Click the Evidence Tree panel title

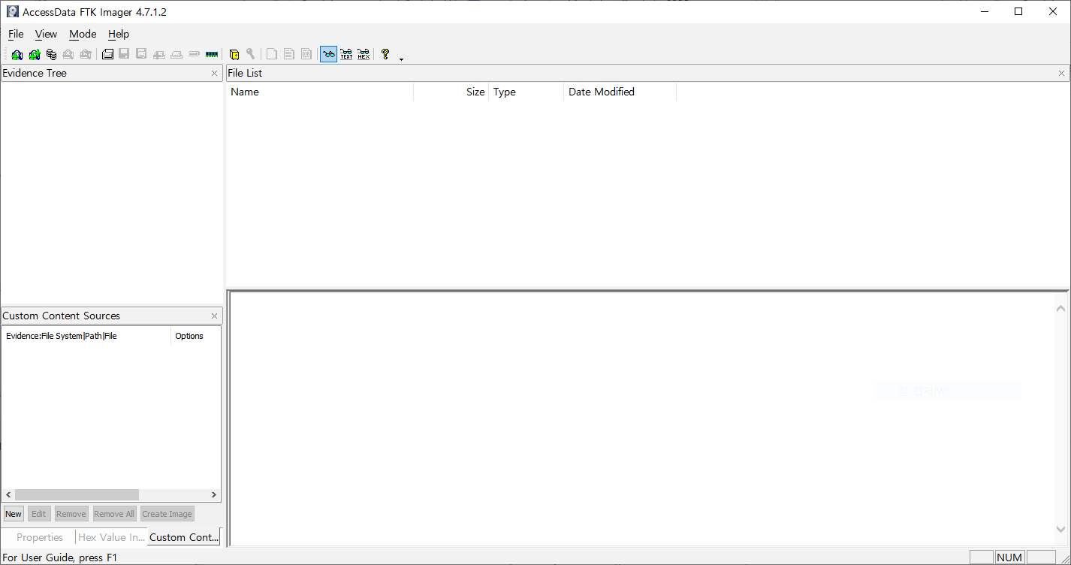pos(35,73)
